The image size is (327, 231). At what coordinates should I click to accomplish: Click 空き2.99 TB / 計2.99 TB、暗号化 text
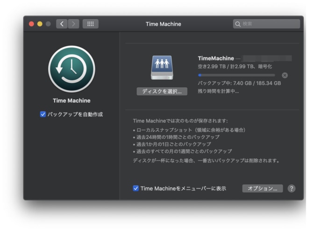(x=235, y=67)
